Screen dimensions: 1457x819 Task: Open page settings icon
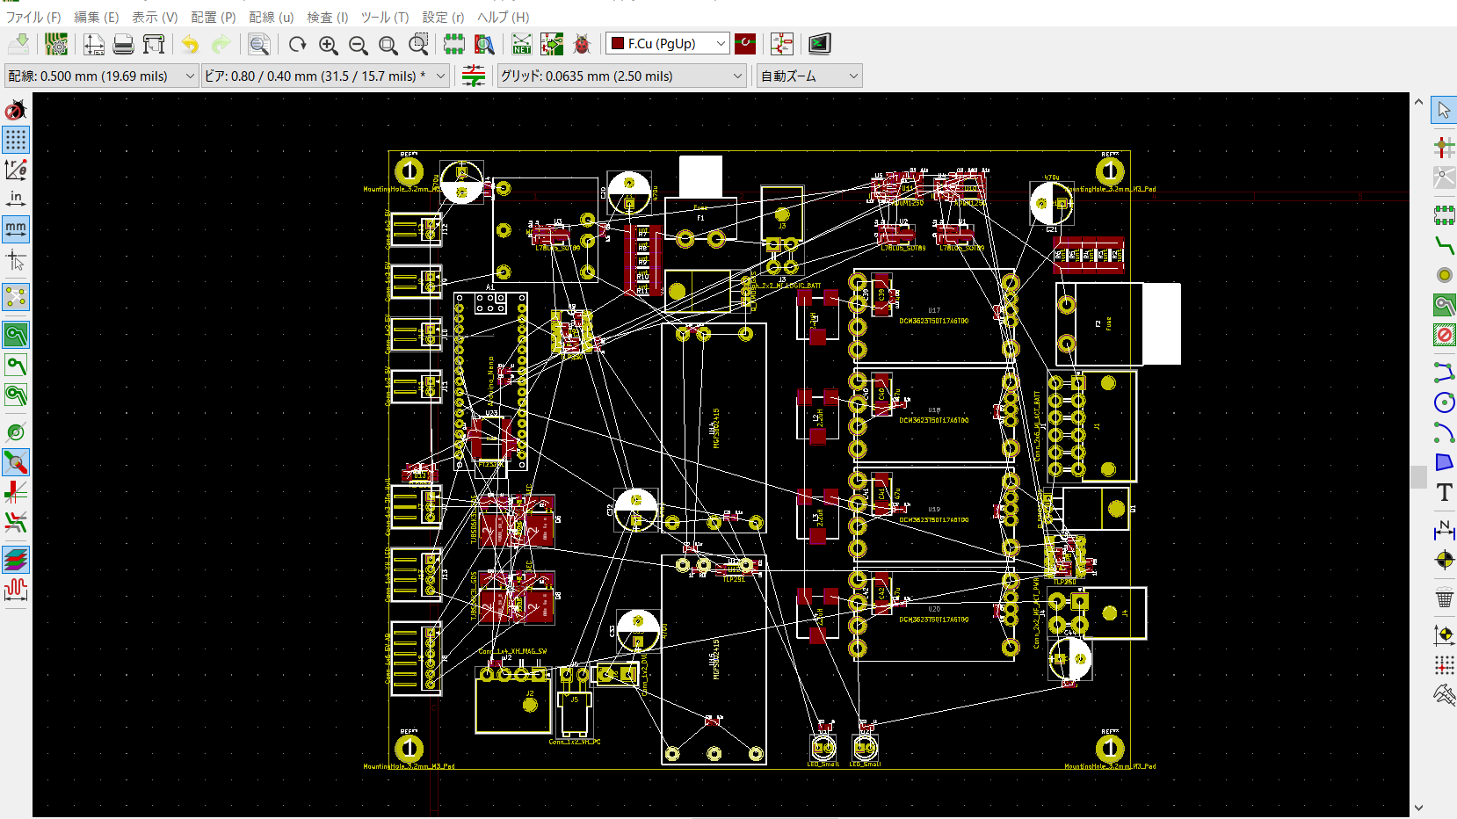94,44
